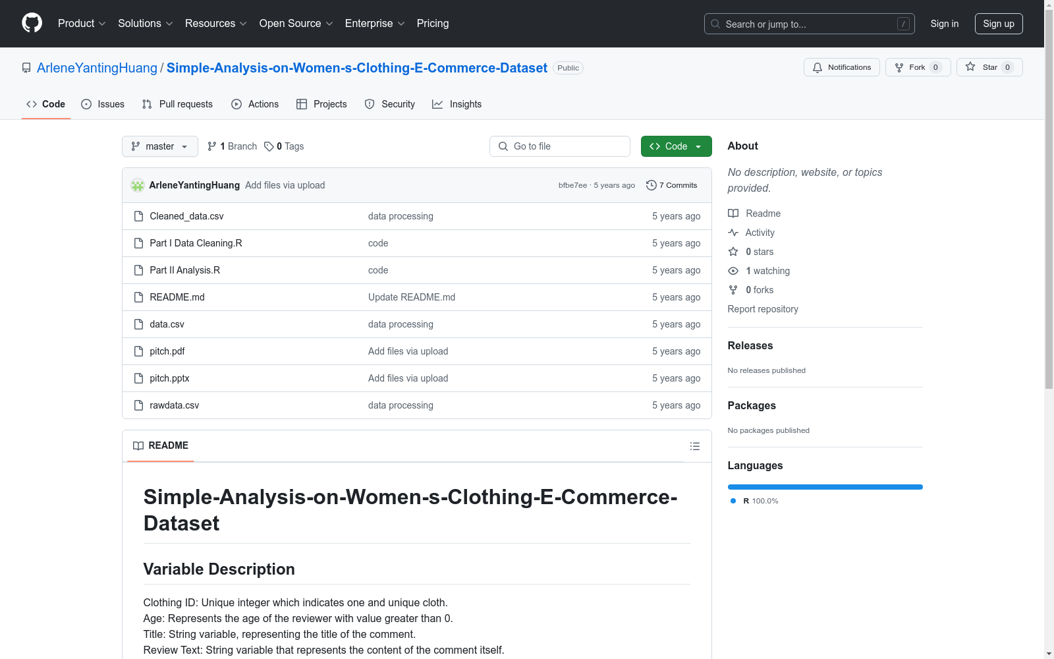
Task: Open the Activity link
Action: tap(751, 233)
